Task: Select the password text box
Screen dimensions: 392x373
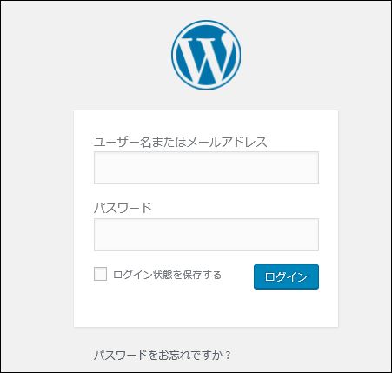Action: pos(206,235)
